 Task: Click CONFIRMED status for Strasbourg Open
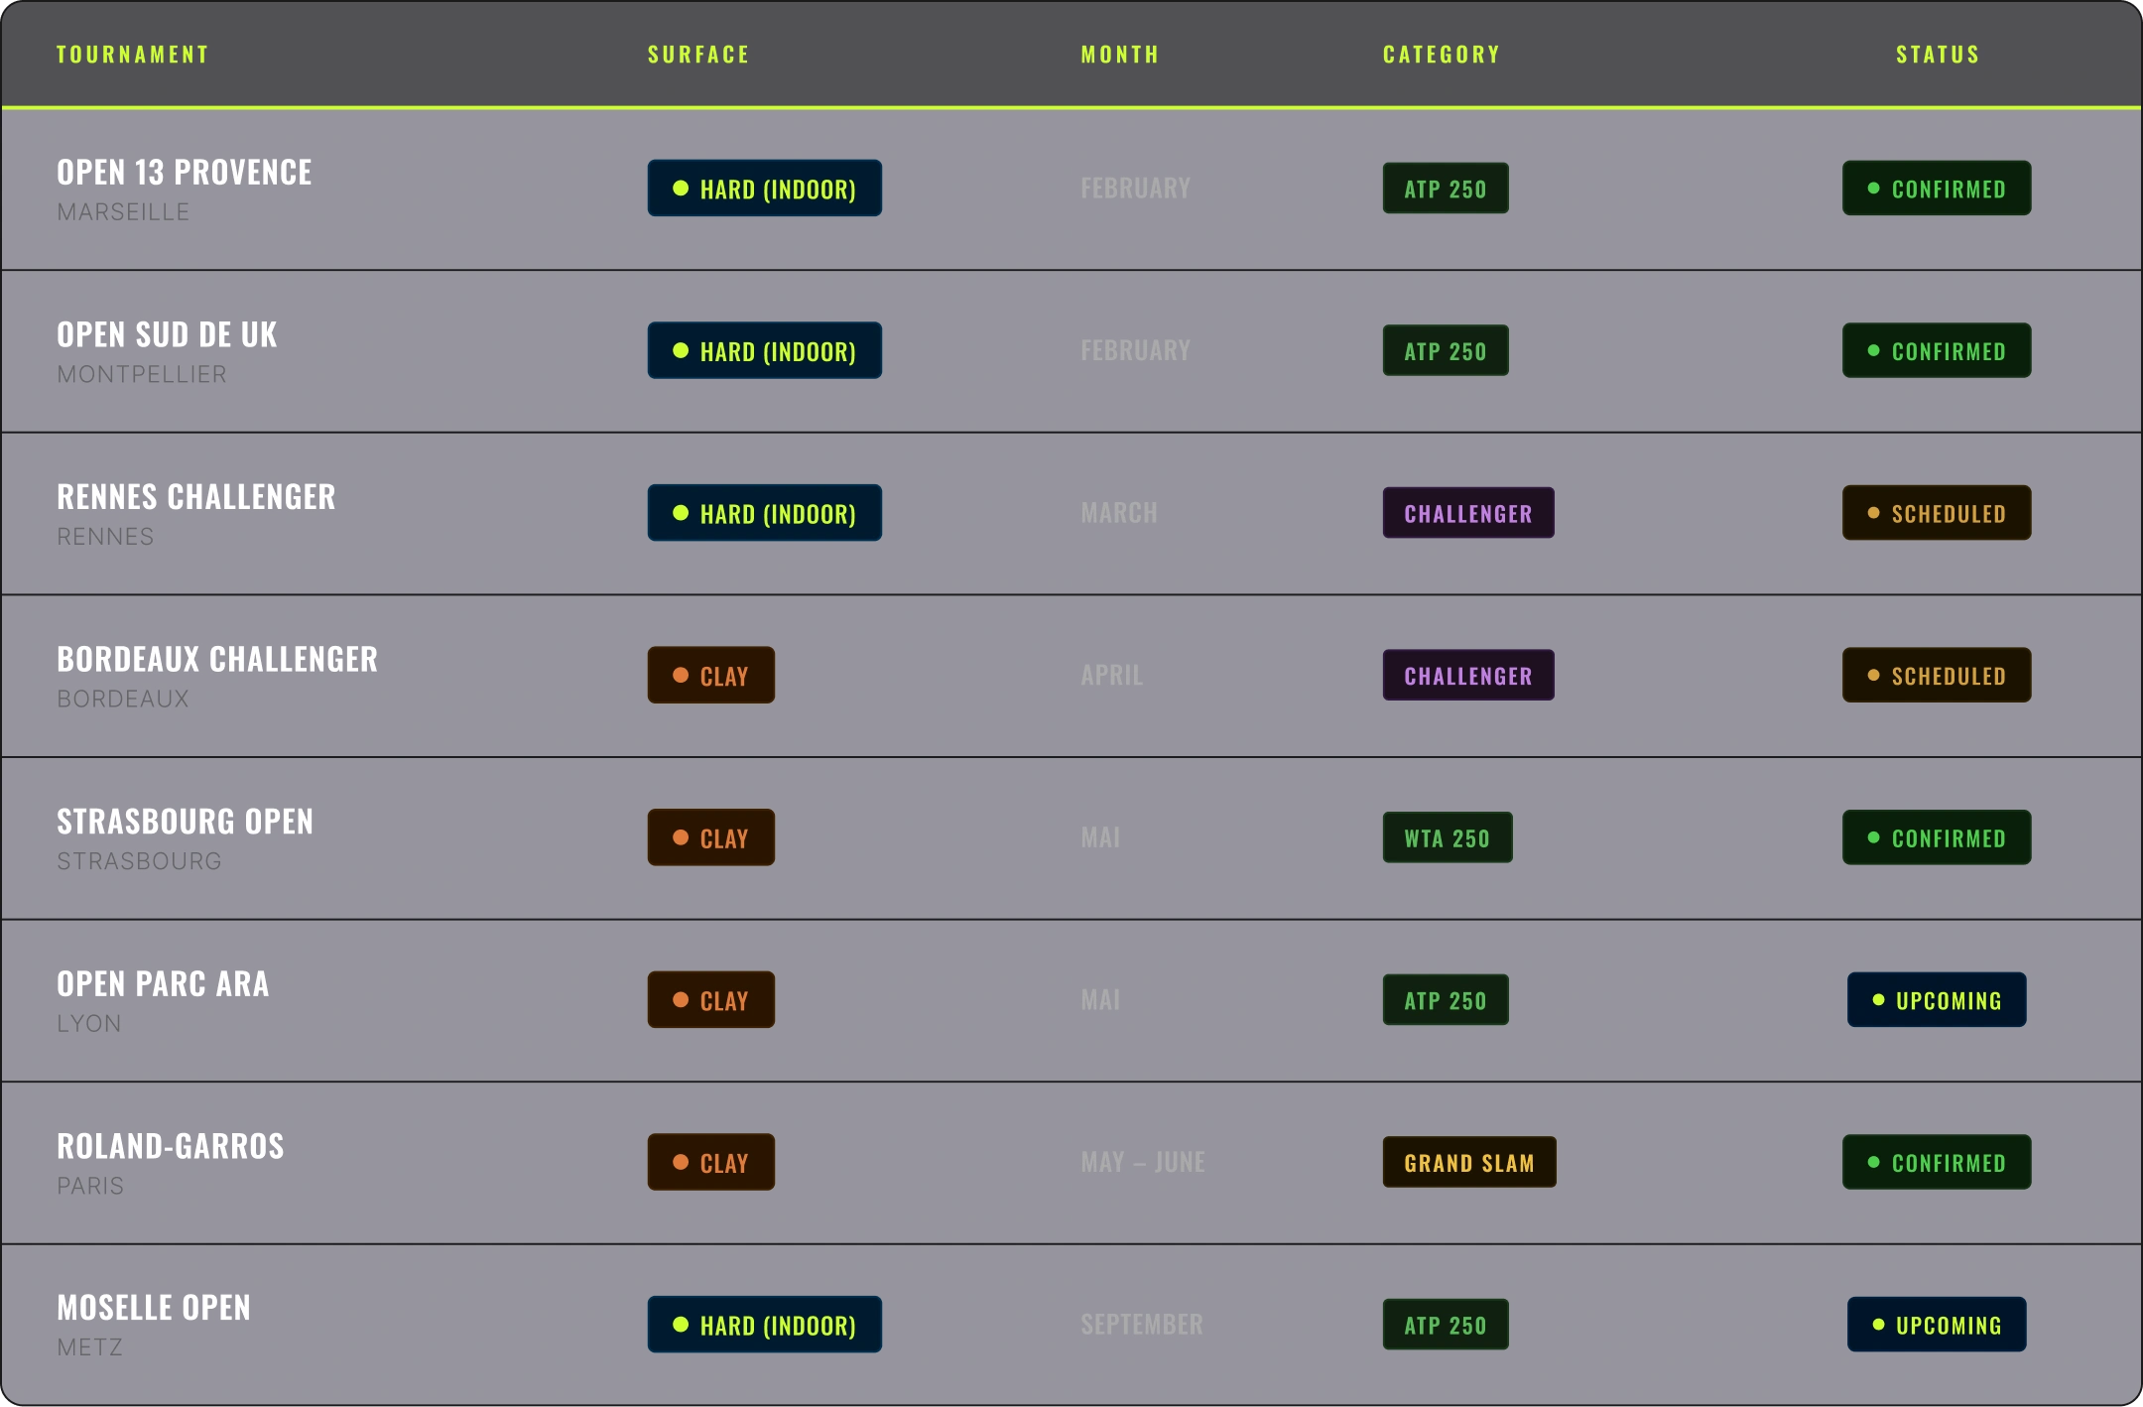[x=1937, y=837]
